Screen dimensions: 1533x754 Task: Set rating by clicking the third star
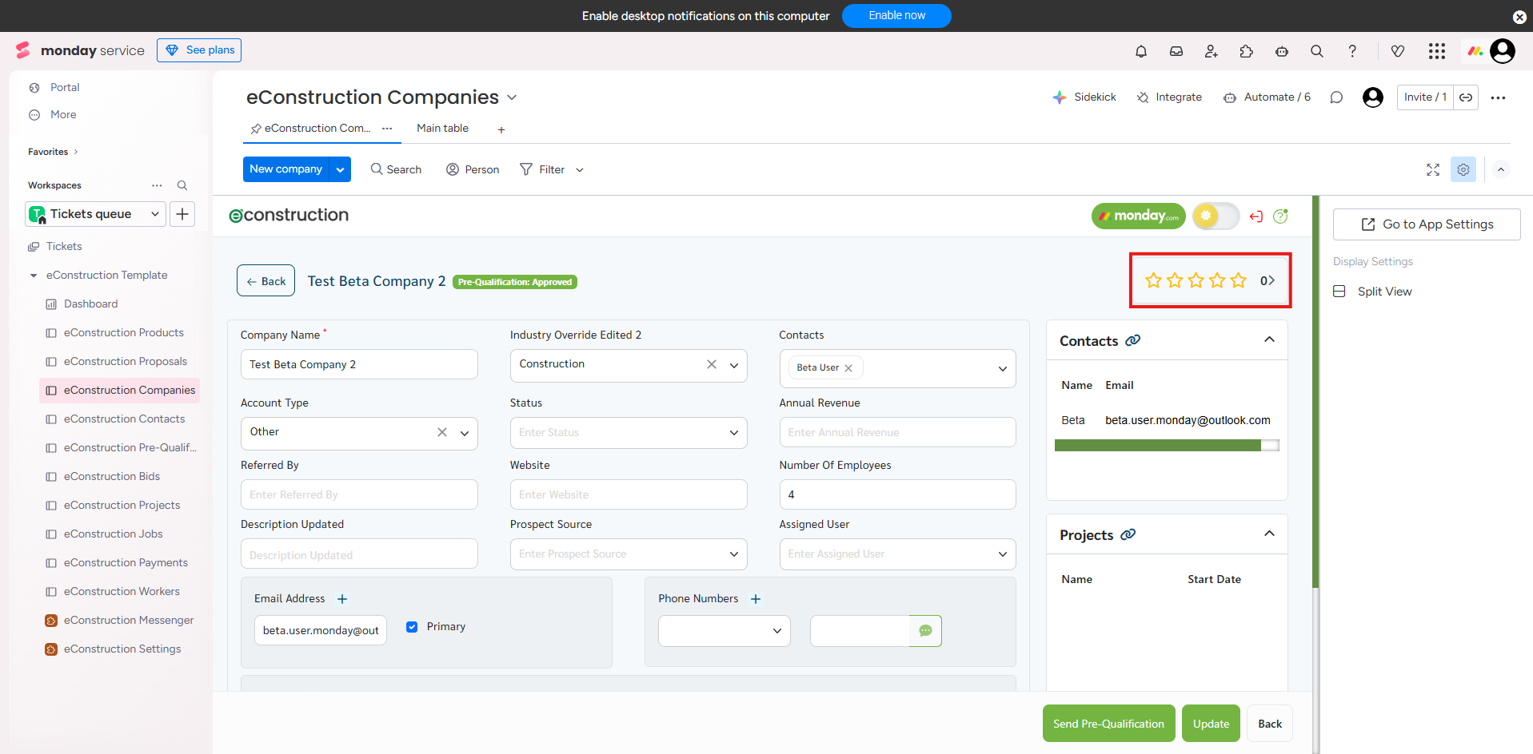tap(1196, 280)
